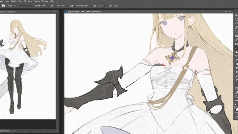Enable airbrush-style build-up
238x134 pixels.
click(71, 6)
